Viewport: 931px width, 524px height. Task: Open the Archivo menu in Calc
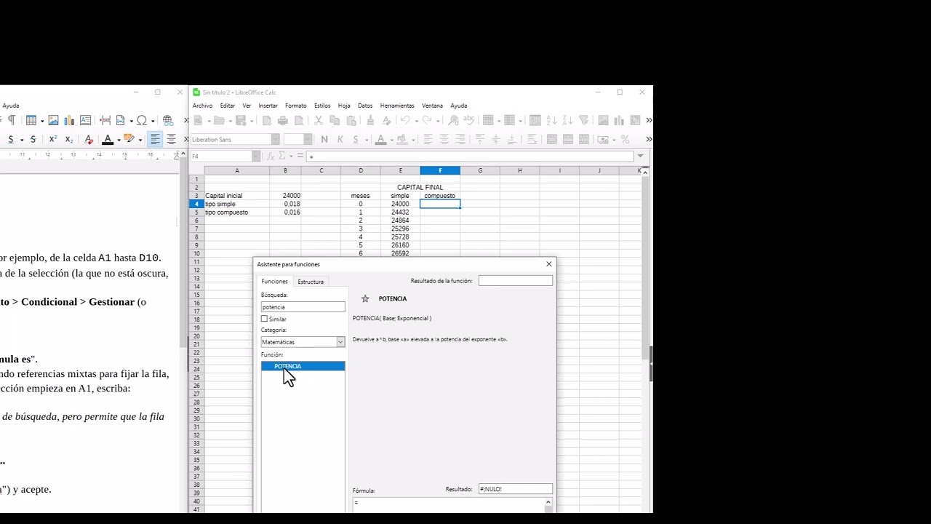click(x=202, y=106)
